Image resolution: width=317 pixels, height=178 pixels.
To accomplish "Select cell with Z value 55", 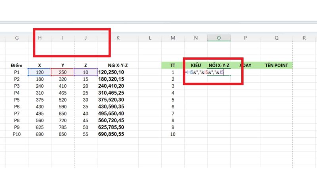I will pyautogui.click(x=86, y=134).
